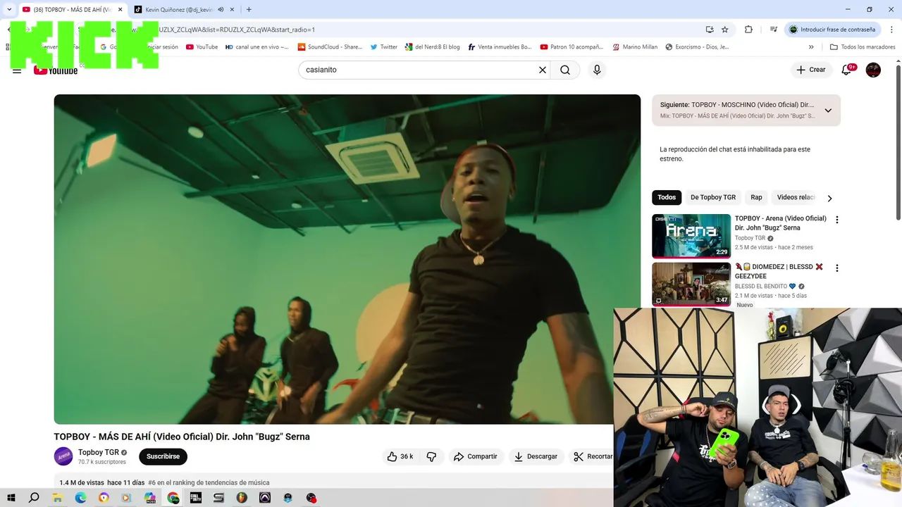Open the install app icon in address bar
This screenshot has height=507, width=902.
point(710,30)
